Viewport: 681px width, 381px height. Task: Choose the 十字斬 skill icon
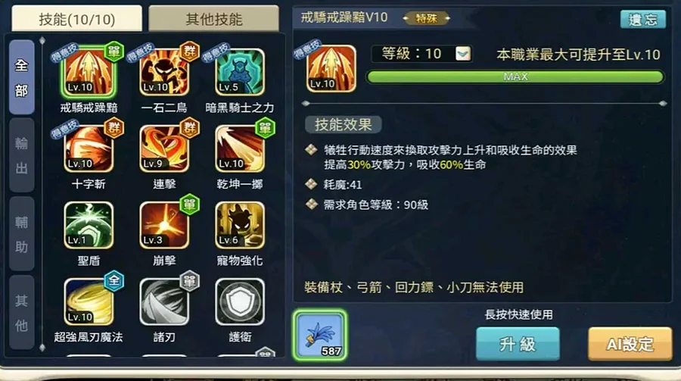click(89, 148)
